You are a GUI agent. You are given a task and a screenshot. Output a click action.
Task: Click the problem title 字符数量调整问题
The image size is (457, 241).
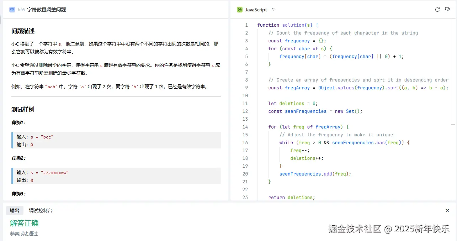[46, 10]
